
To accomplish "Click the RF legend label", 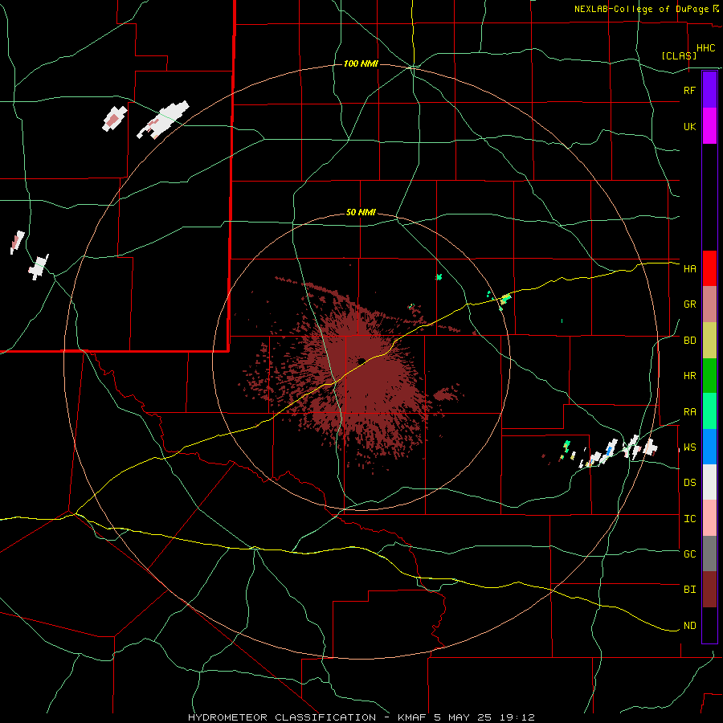I will point(689,90).
